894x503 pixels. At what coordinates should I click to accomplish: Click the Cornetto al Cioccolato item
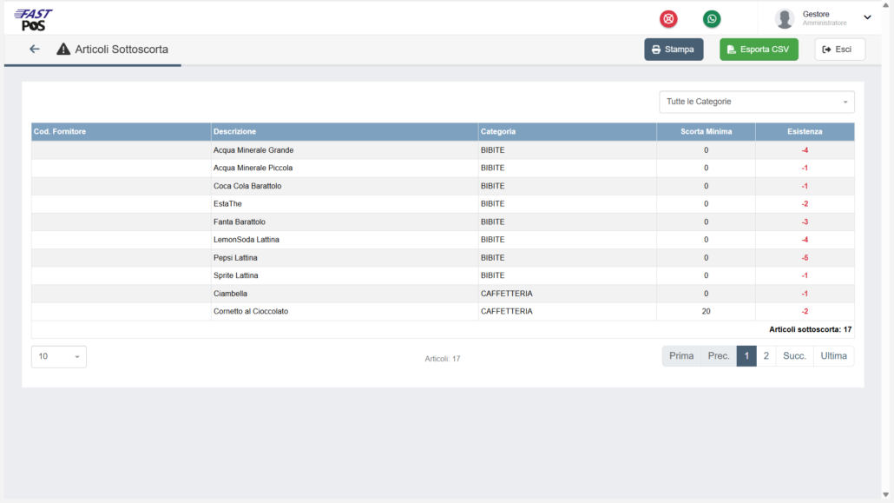click(x=251, y=311)
